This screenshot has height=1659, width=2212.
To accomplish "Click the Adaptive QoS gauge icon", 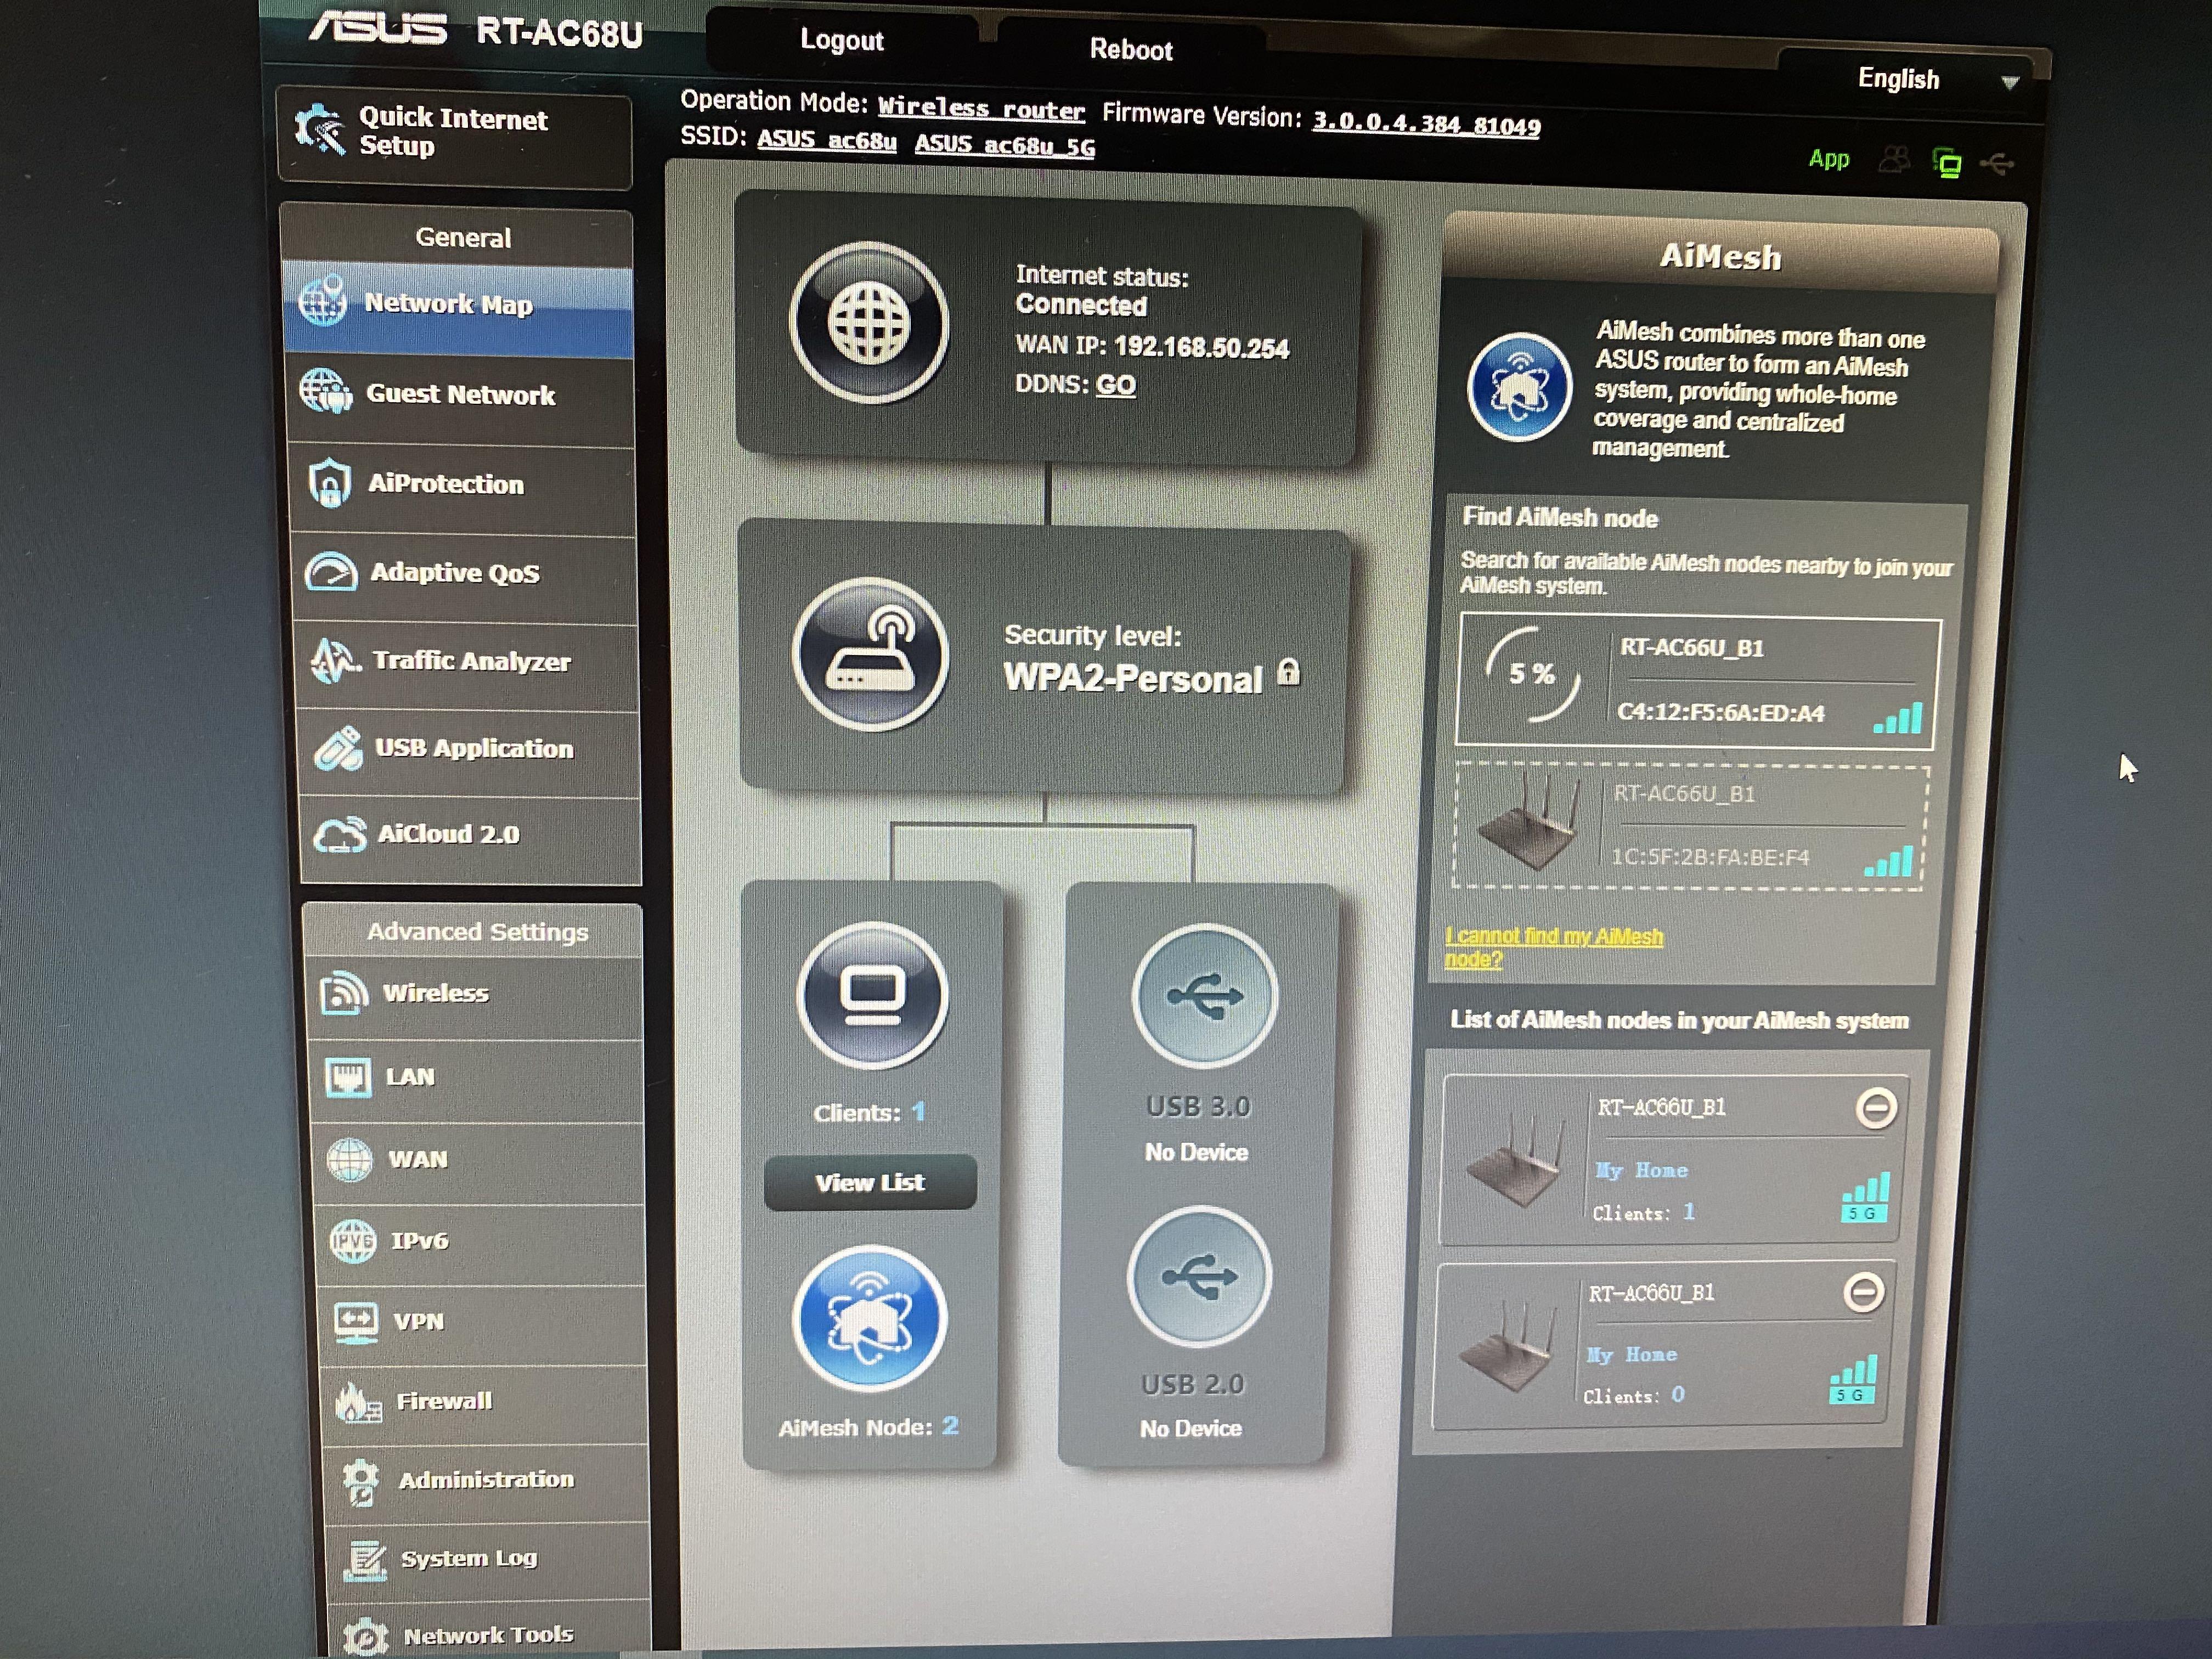I will (x=331, y=572).
